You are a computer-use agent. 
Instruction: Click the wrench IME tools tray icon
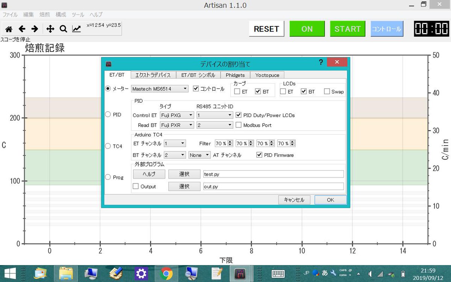[333, 273]
